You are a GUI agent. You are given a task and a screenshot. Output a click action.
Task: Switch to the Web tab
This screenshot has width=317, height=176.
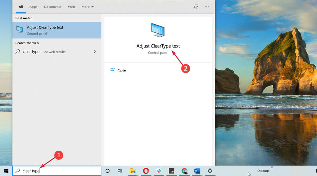click(72, 7)
